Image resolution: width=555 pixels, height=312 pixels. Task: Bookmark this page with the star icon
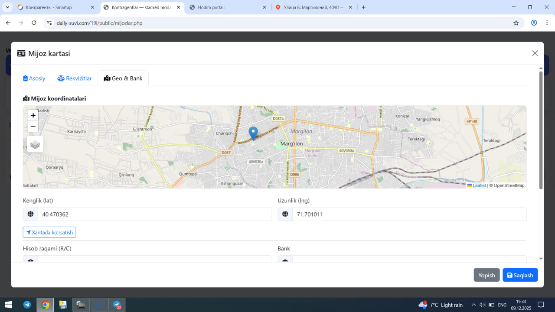tap(516, 23)
